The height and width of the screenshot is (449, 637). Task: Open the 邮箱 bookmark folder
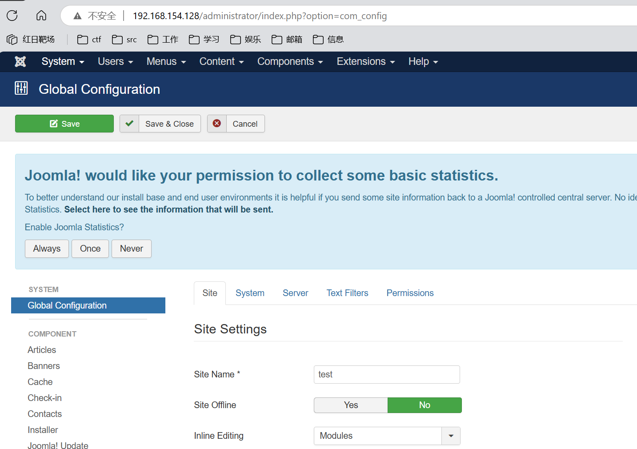(x=287, y=40)
